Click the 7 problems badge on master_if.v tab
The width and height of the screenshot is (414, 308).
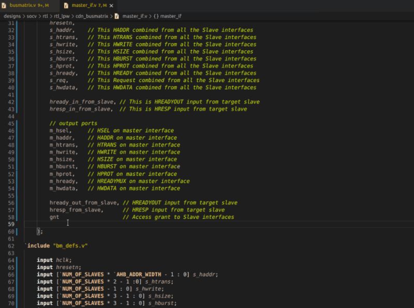(x=99, y=5)
